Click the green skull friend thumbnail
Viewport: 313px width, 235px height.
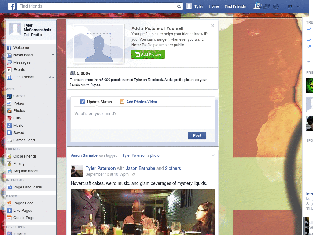tap(310, 85)
